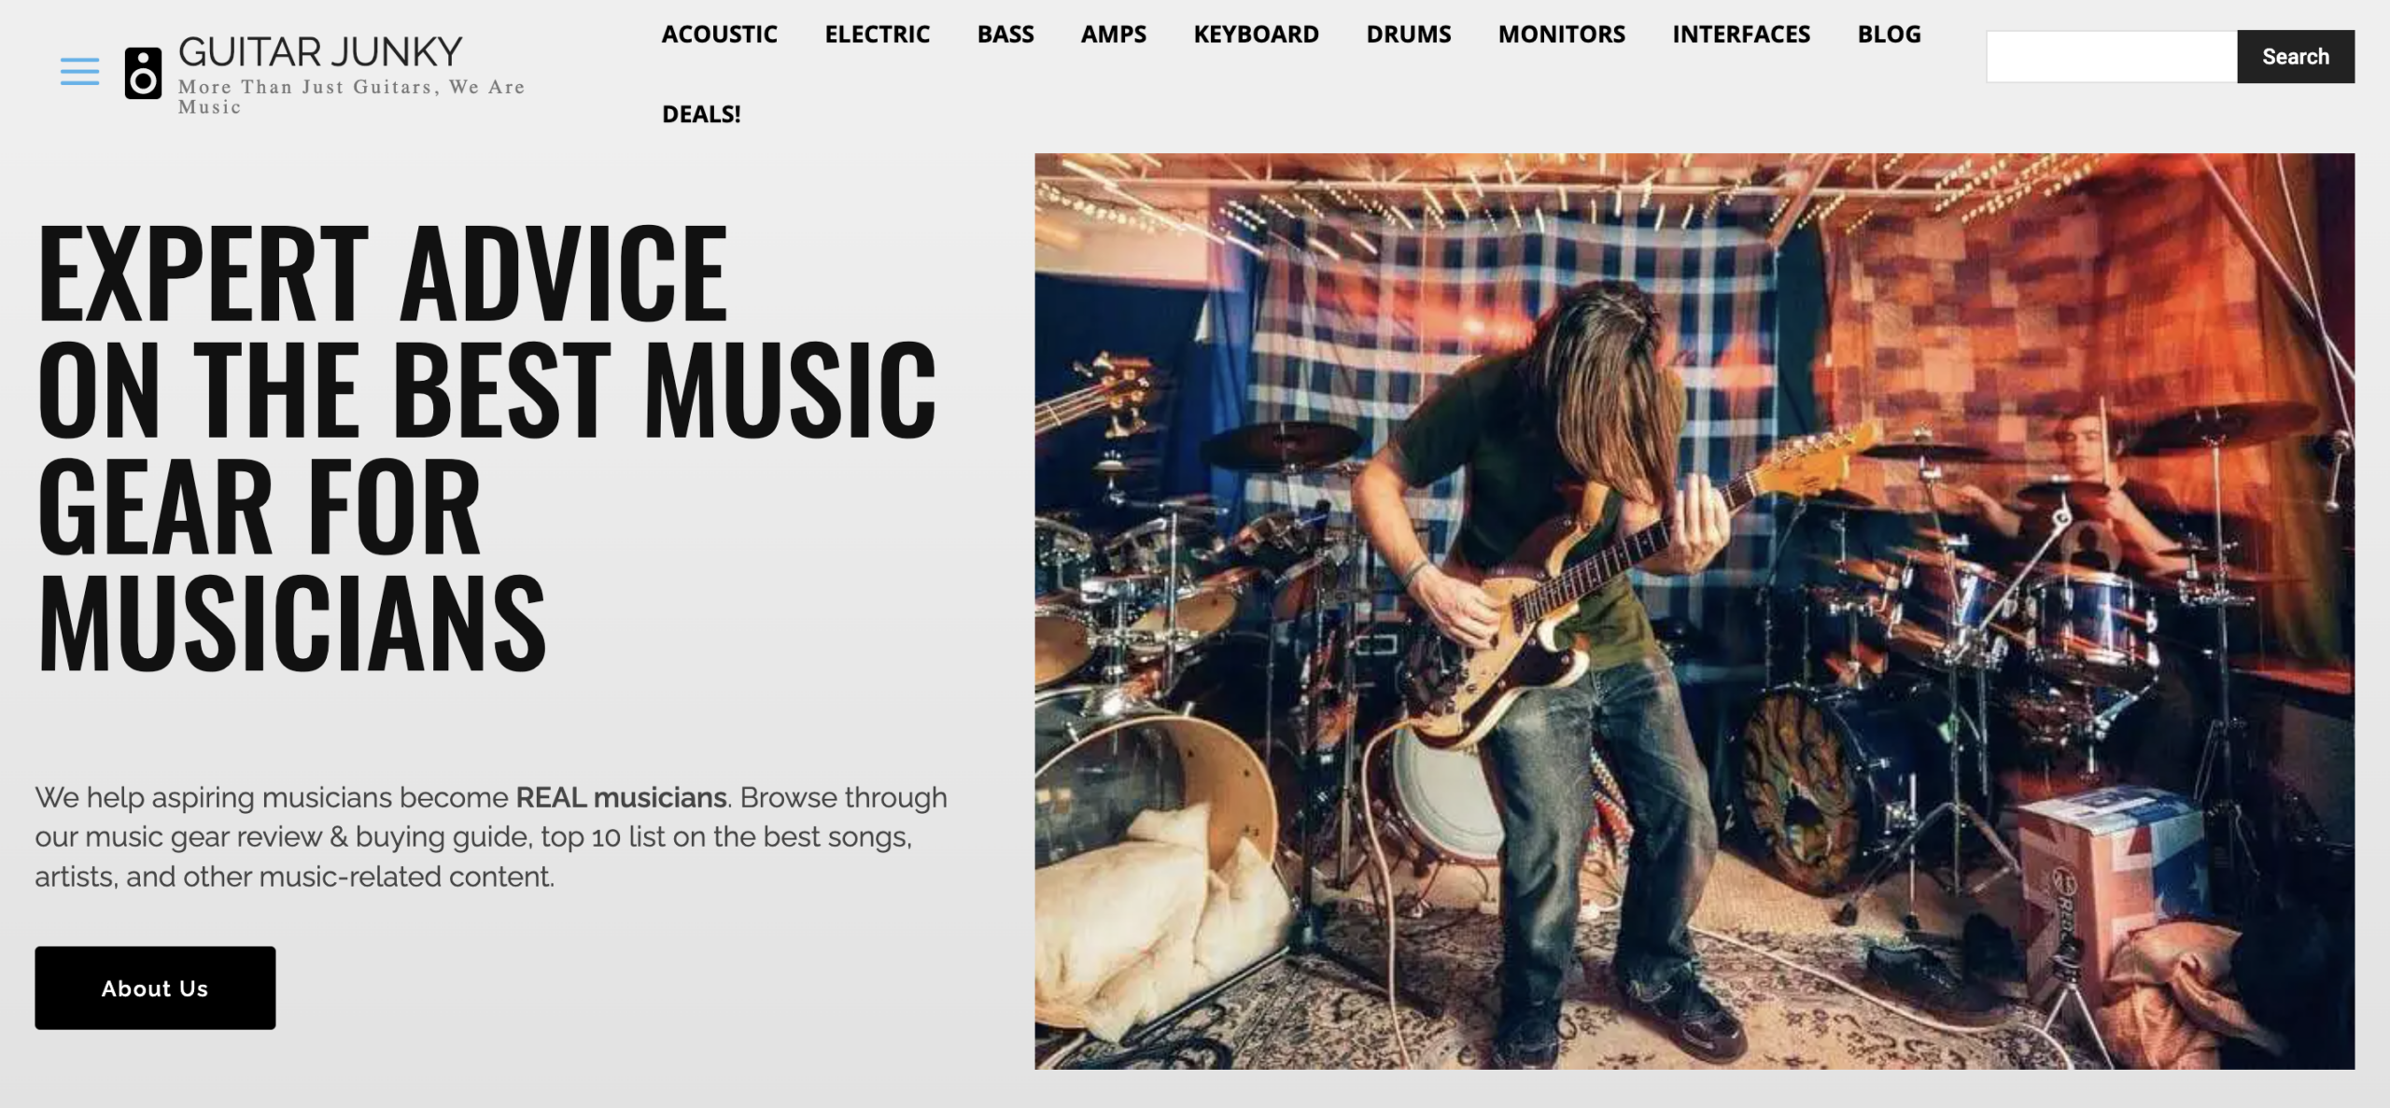This screenshot has height=1108, width=2390.
Task: Click the REAL musicians bold text
Action: point(621,797)
